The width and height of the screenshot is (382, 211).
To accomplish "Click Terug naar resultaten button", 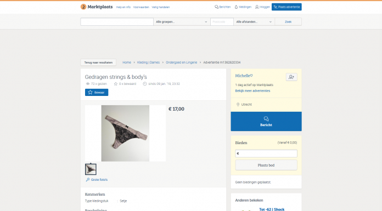I will click(98, 62).
